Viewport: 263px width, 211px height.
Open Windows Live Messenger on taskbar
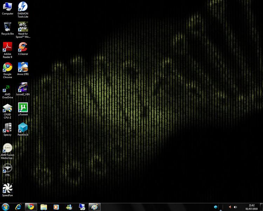tap(69, 207)
